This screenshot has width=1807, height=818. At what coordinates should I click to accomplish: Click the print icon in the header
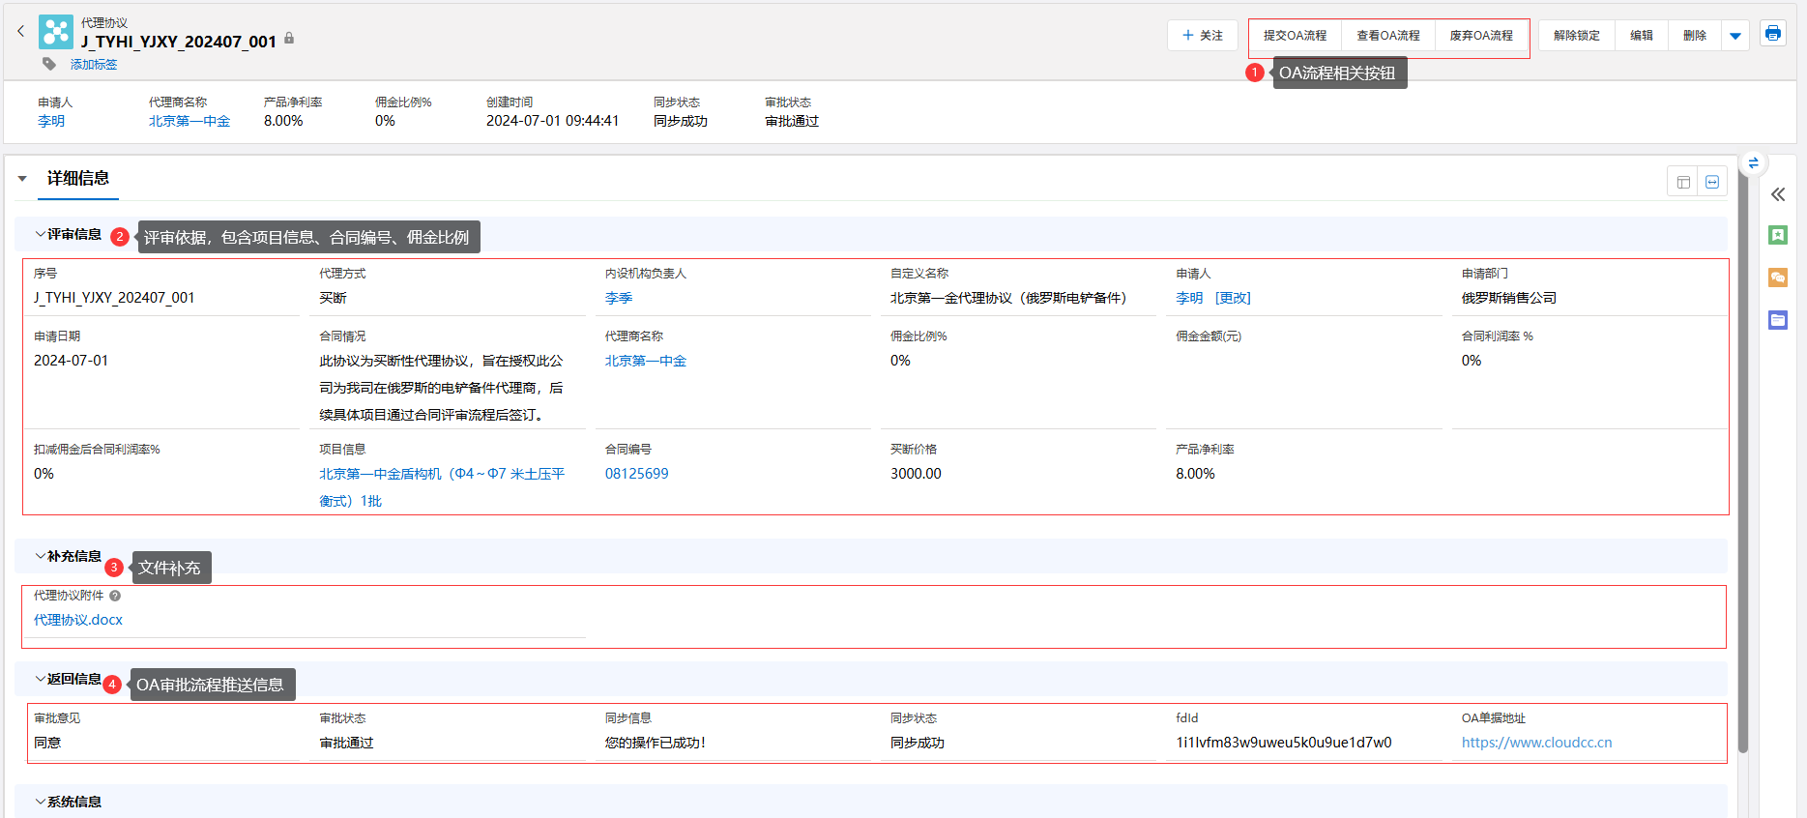(x=1772, y=34)
